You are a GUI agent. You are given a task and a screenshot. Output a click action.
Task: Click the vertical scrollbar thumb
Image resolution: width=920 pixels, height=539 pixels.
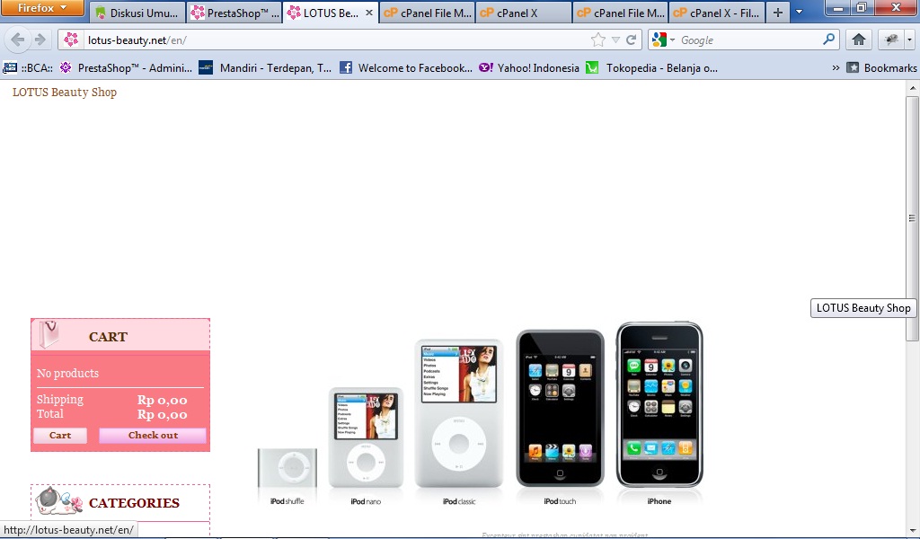(912, 218)
